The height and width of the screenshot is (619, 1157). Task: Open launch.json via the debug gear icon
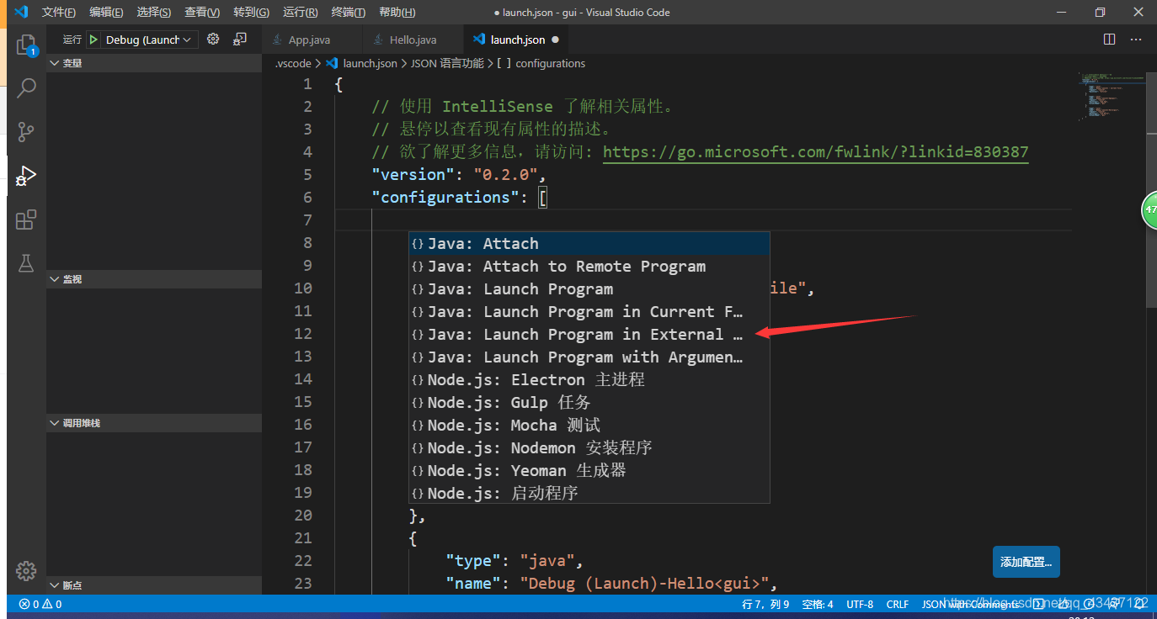213,39
